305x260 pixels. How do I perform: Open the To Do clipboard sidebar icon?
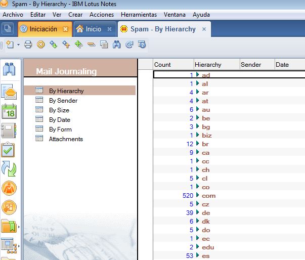[8, 150]
